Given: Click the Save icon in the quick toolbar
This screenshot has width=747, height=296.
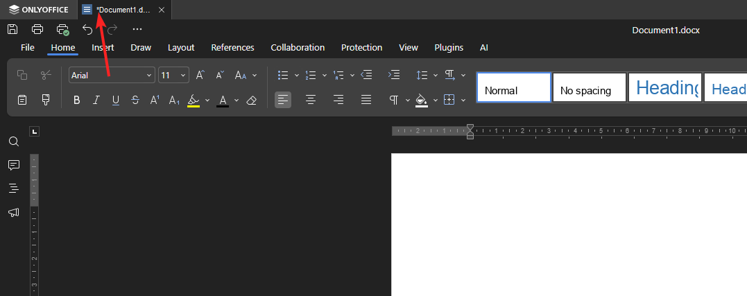Looking at the screenshot, I should tap(12, 29).
